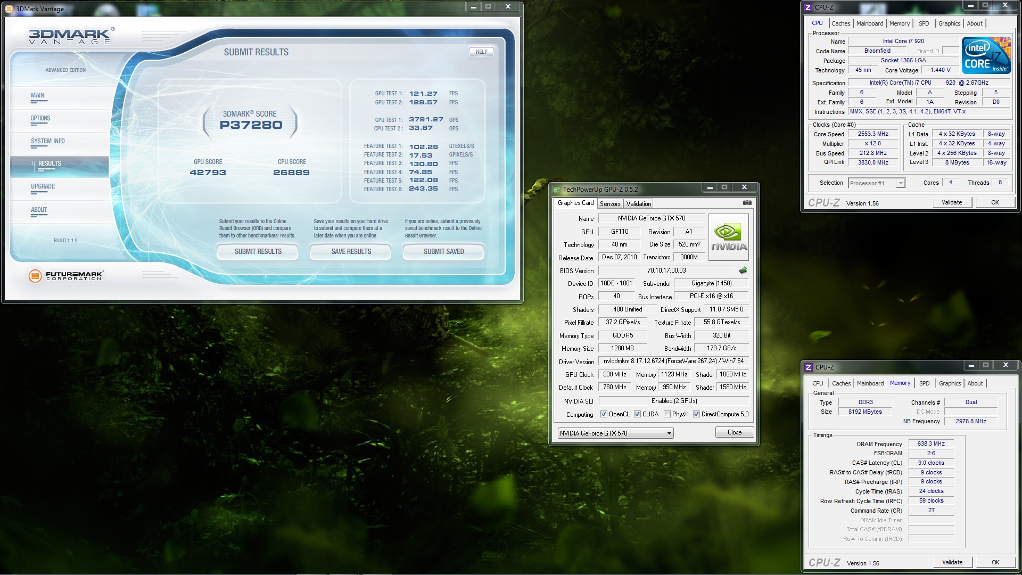The width and height of the screenshot is (1022, 575).
Task: Open Graphics tab in top CPU-Z window
Action: (x=949, y=23)
